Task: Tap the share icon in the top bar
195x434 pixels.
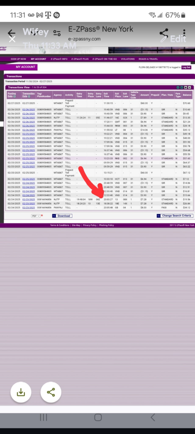Action: coord(164,33)
